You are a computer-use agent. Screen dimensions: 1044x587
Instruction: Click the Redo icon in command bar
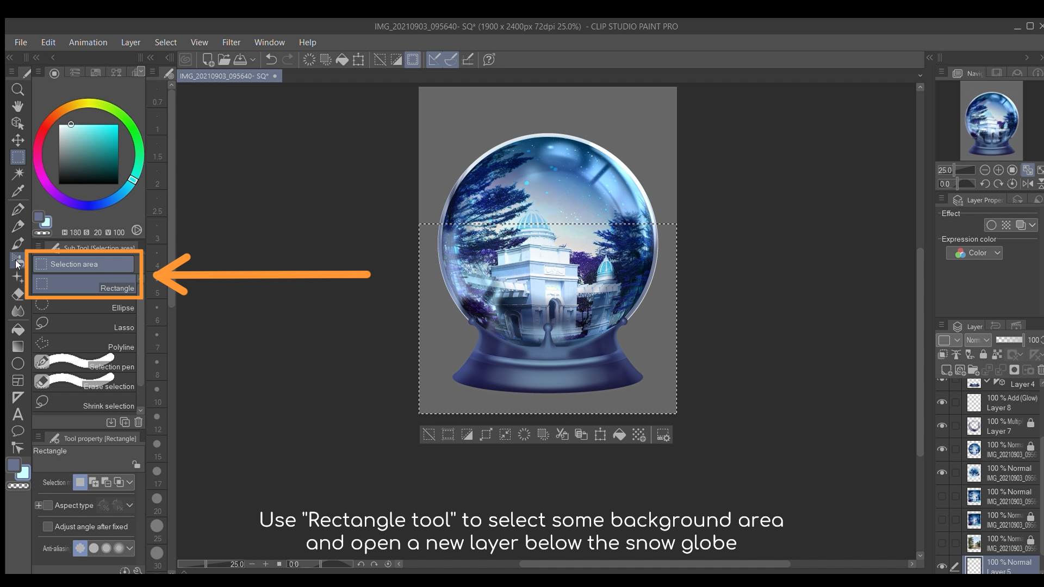[288, 60]
